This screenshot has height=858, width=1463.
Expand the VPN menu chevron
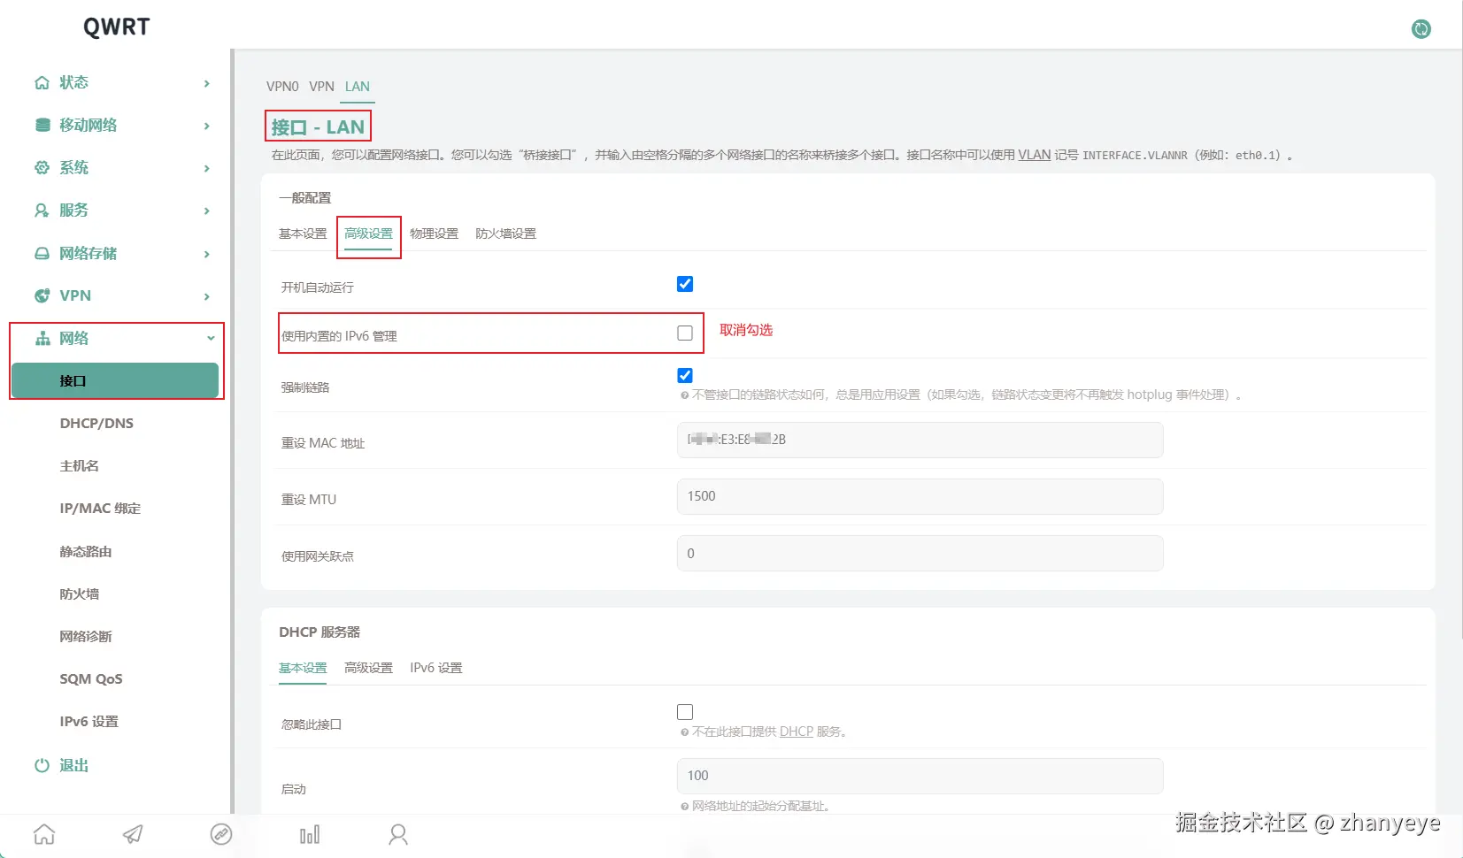click(x=207, y=296)
